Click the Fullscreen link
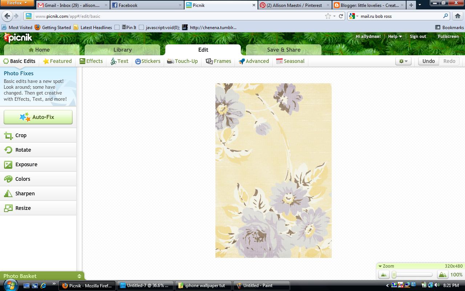The width and height of the screenshot is (465, 291). coord(448,36)
